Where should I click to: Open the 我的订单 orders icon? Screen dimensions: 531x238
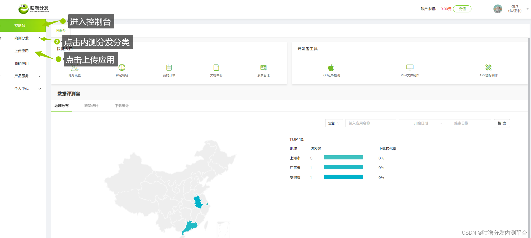(169, 68)
